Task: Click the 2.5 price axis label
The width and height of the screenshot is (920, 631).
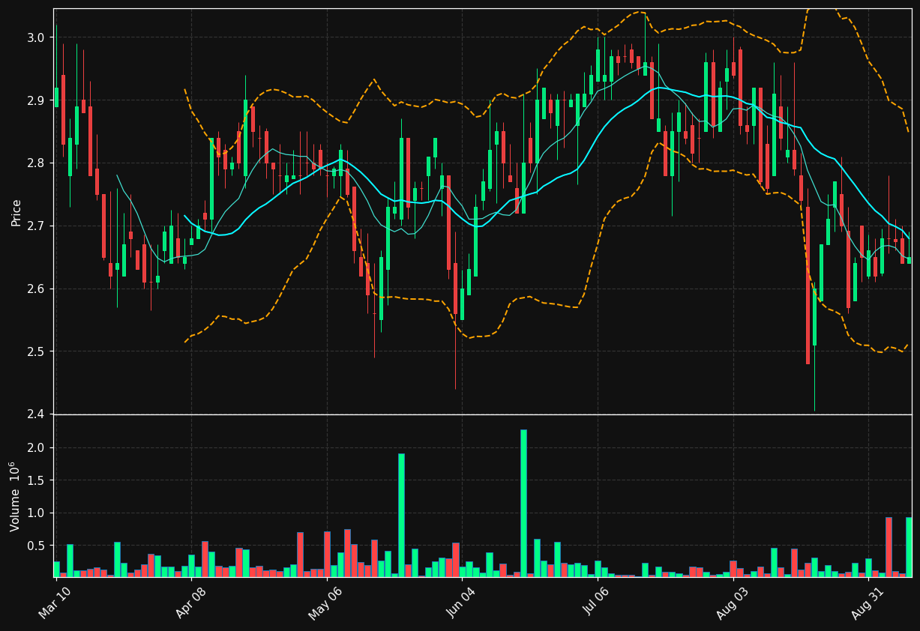Action: (x=37, y=352)
